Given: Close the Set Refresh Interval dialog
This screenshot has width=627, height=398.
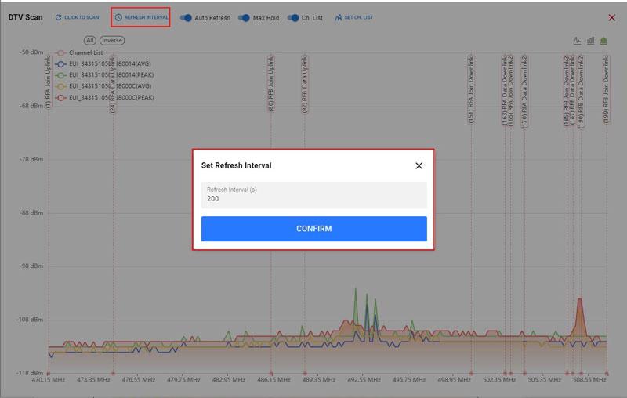Looking at the screenshot, I should (x=419, y=166).
